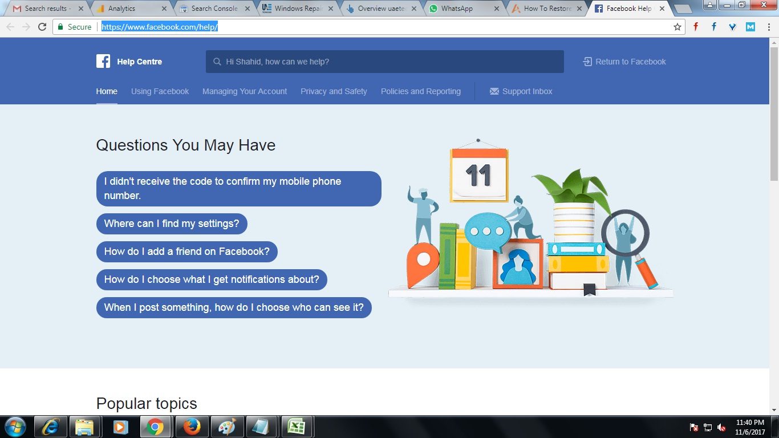The image size is (779, 438).
Task: Open the media player taskbar icon
Action: [120, 427]
